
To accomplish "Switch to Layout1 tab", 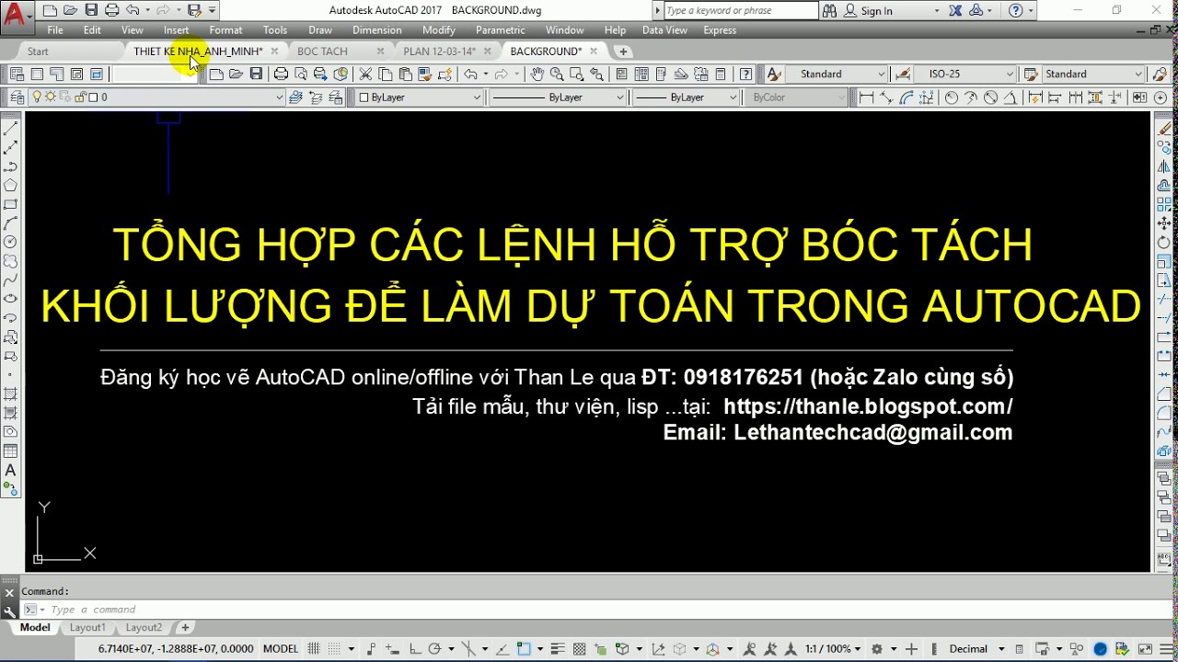I will [87, 627].
